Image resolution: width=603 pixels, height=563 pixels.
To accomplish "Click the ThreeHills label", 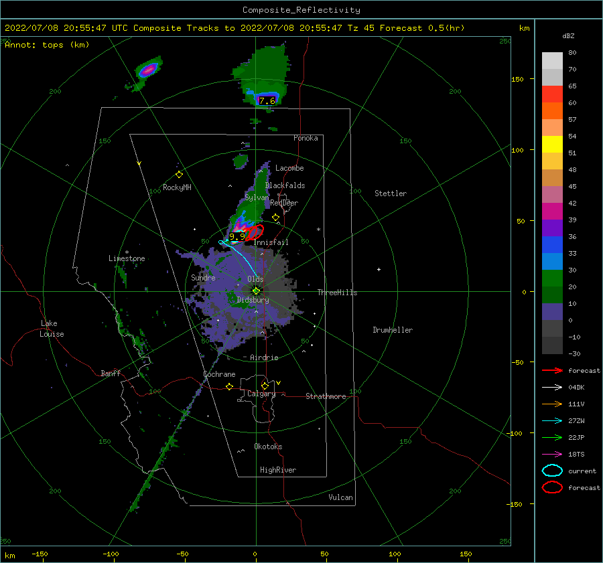I will click(x=337, y=293).
